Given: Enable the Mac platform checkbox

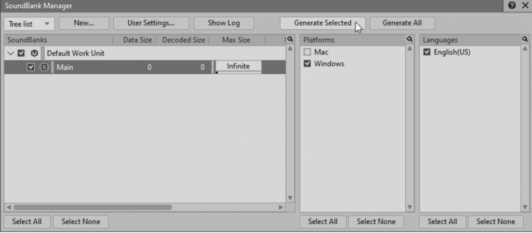Looking at the screenshot, I should pos(307,52).
